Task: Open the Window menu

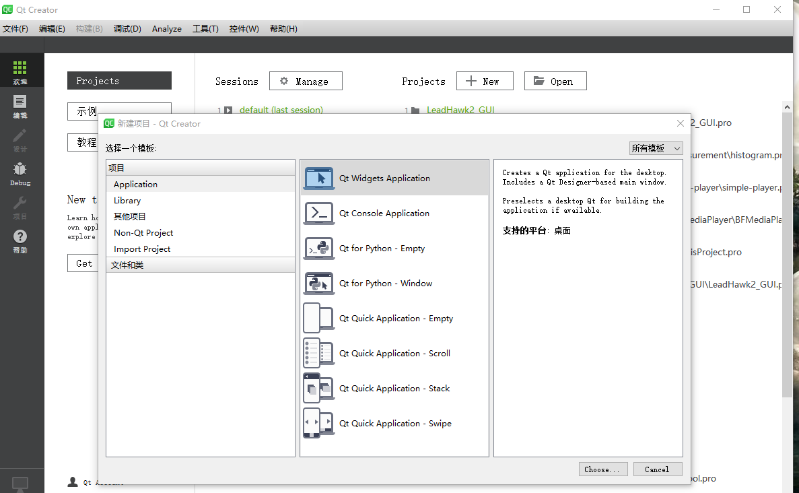Action: [x=244, y=28]
